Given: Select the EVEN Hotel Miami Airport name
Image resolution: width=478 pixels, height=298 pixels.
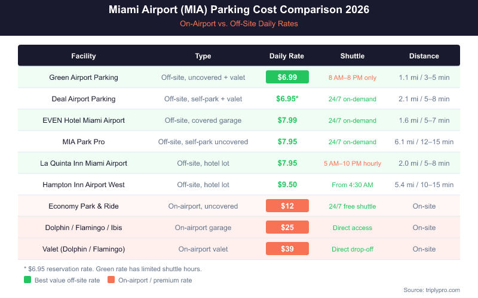Looking at the screenshot, I should coord(84,120).
